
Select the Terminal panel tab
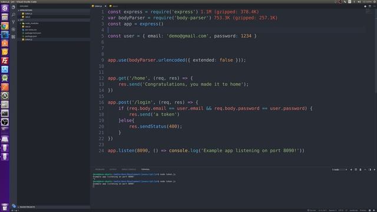click(x=145, y=170)
